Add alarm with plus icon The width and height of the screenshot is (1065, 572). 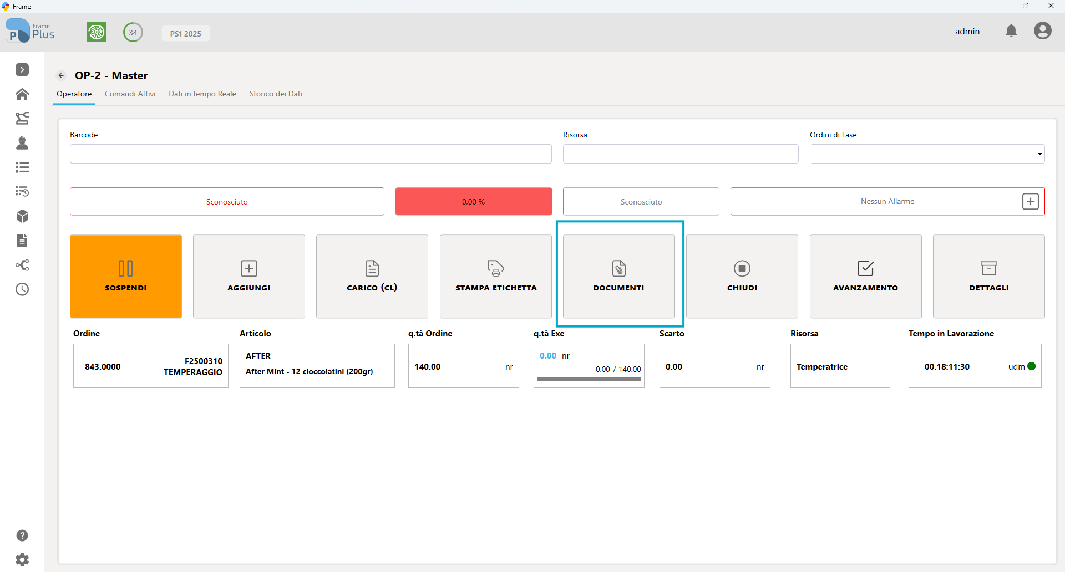(x=1030, y=201)
